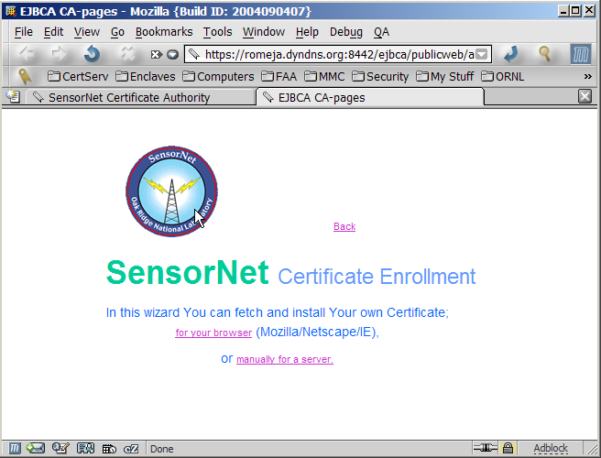Screen dimensions: 601x458
Task: Follow the 'for your browser' link
Action: pyautogui.click(x=213, y=333)
